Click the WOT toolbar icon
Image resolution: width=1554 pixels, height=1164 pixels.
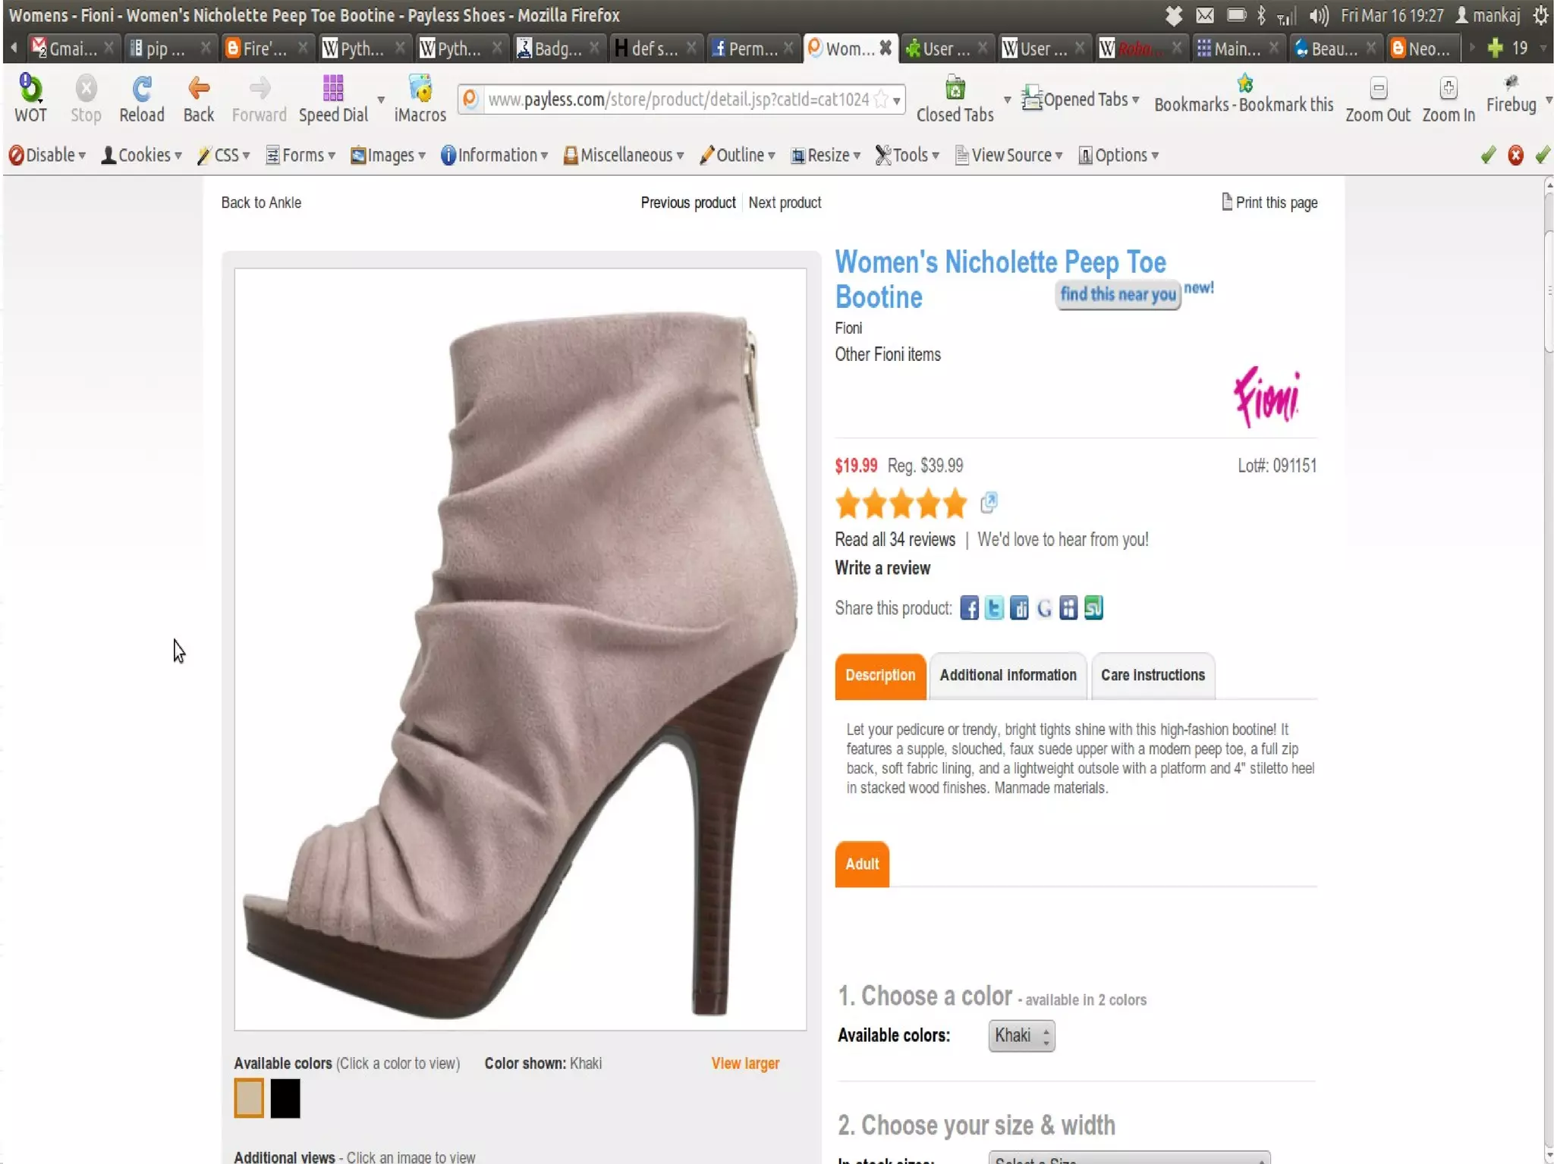[x=30, y=89]
